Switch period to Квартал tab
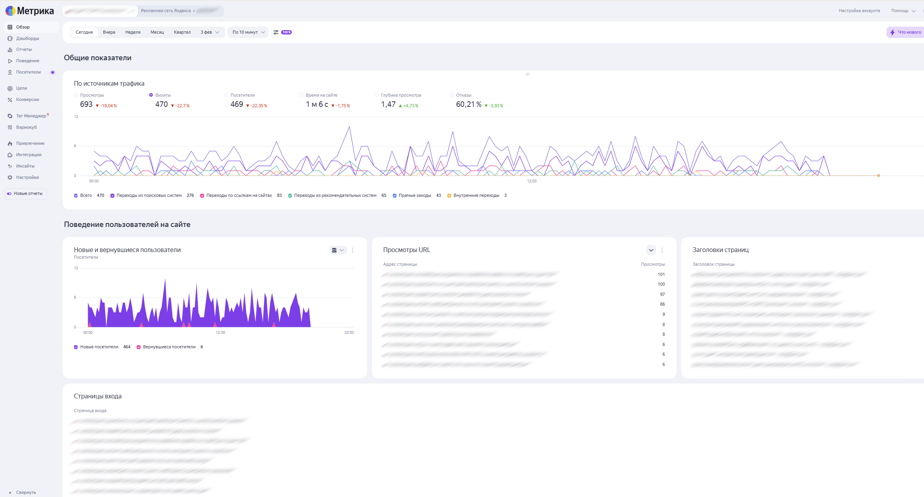This screenshot has width=924, height=497. point(182,32)
